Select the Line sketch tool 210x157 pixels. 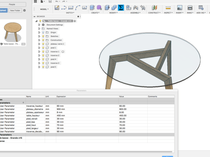tap(64, 8)
